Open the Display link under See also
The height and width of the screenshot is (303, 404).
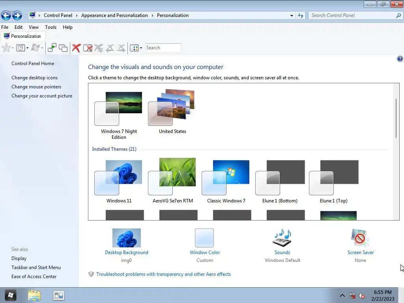point(19,258)
